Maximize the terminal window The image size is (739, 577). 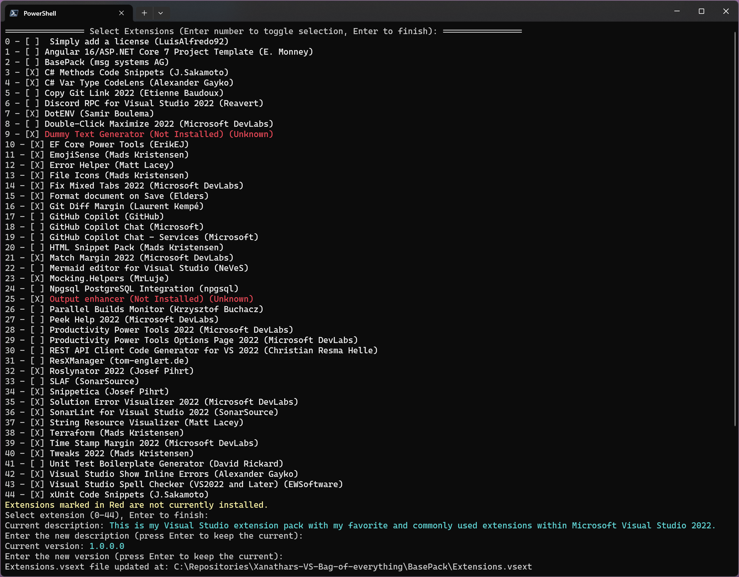point(701,11)
